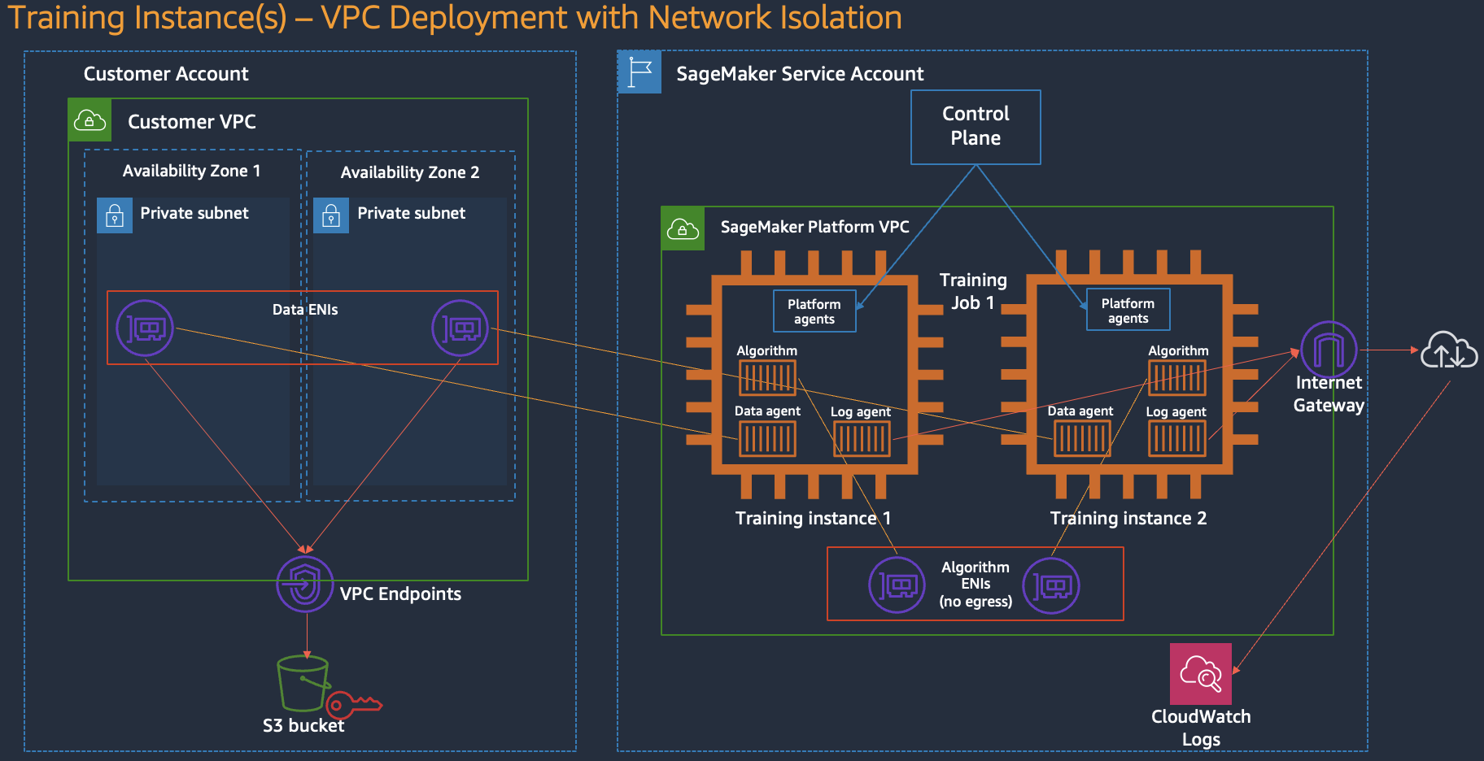The height and width of the screenshot is (761, 1484).
Task: Click the internet cloud icon with arrows
Action: (x=1449, y=350)
